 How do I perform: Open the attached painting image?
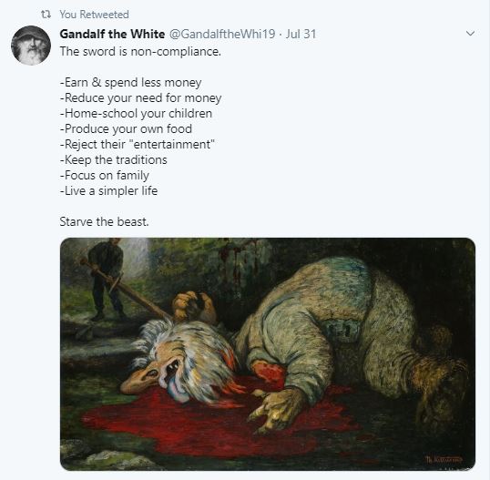(x=268, y=354)
